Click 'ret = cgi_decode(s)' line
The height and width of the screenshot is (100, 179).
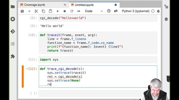click(x=65, y=77)
